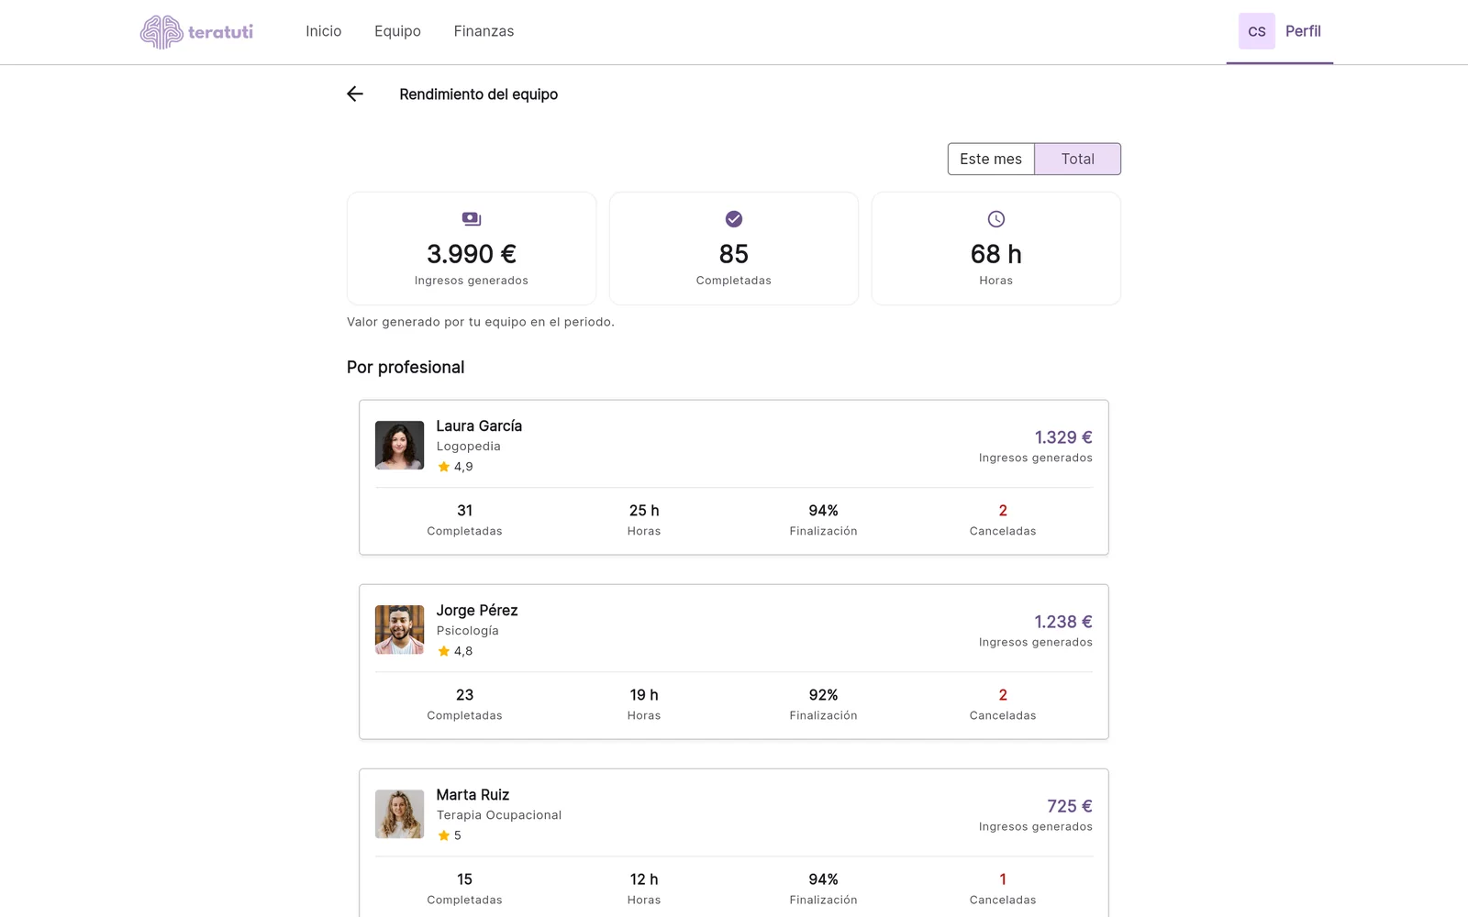Screen dimensions: 1468x917
Task: Click the name Jorge Pérez
Action: [x=477, y=610]
